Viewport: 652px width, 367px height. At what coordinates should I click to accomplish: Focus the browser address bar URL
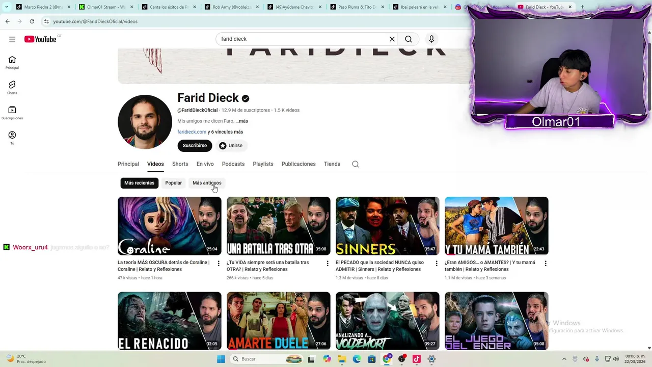95,21
